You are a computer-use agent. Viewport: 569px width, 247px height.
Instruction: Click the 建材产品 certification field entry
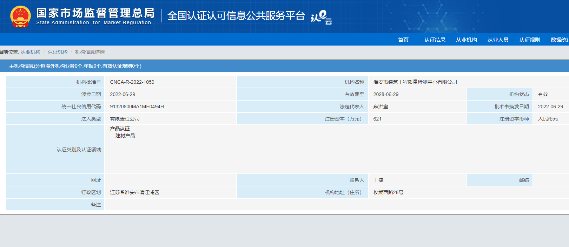pyautogui.click(x=125, y=136)
